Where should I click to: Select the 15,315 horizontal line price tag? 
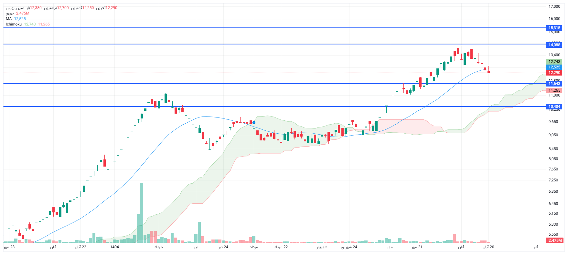pos(554,28)
